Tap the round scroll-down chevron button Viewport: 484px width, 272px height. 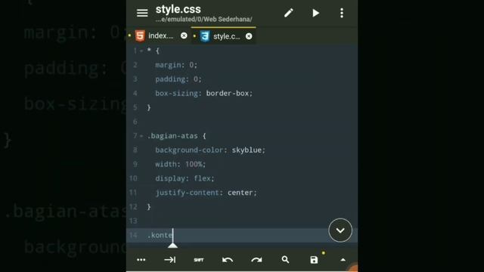(x=340, y=230)
